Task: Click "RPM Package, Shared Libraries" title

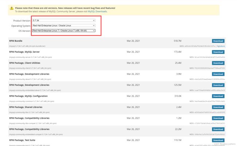Action: click(26, 107)
